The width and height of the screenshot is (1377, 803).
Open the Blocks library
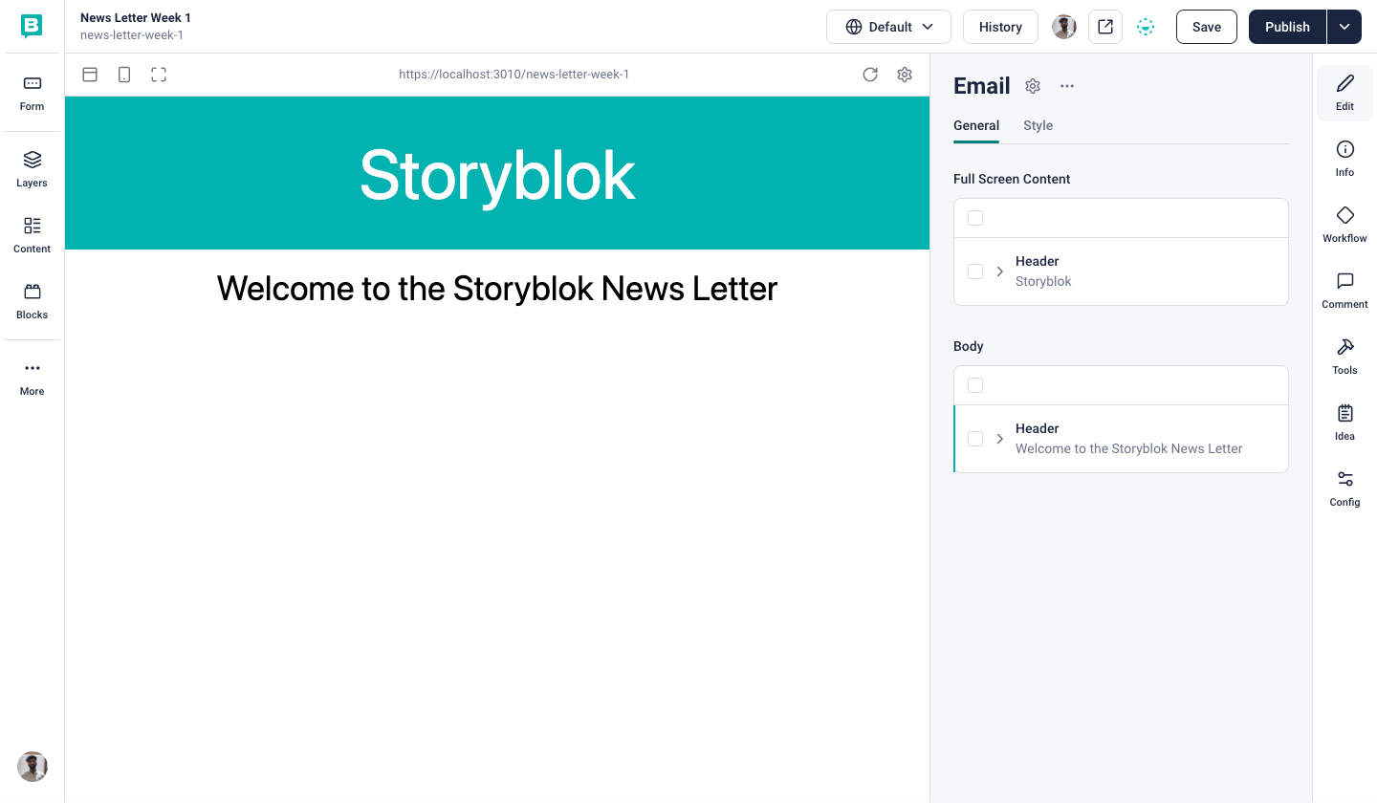[x=32, y=301]
